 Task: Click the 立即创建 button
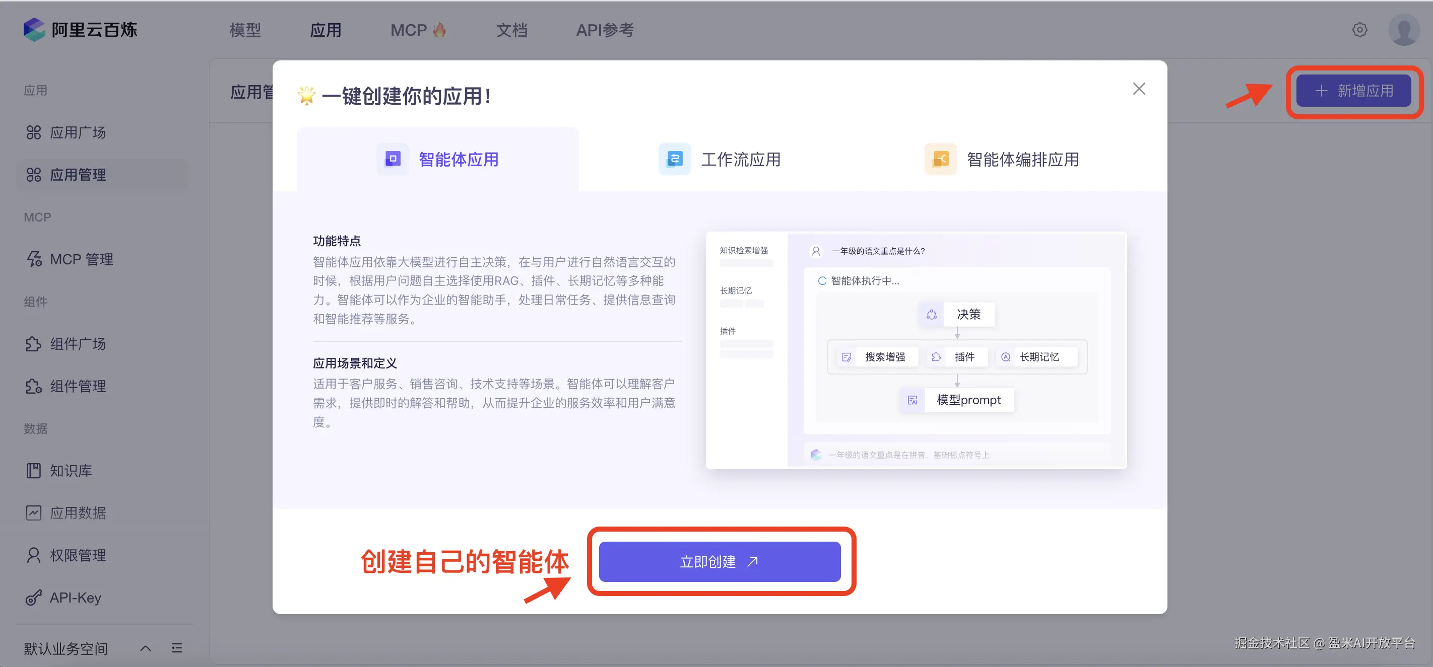(x=720, y=561)
